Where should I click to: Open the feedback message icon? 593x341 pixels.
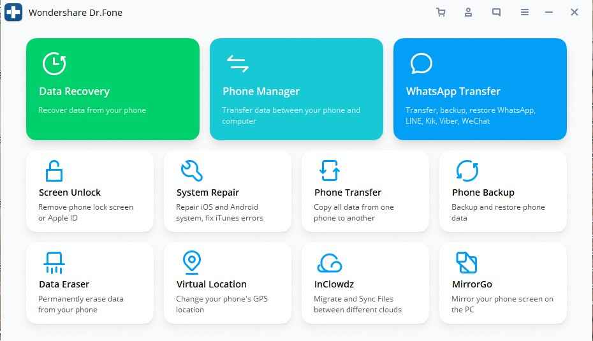496,12
